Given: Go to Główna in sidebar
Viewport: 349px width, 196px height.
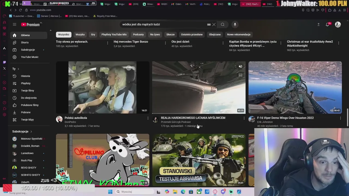Looking at the screenshot, I should pos(29,35).
